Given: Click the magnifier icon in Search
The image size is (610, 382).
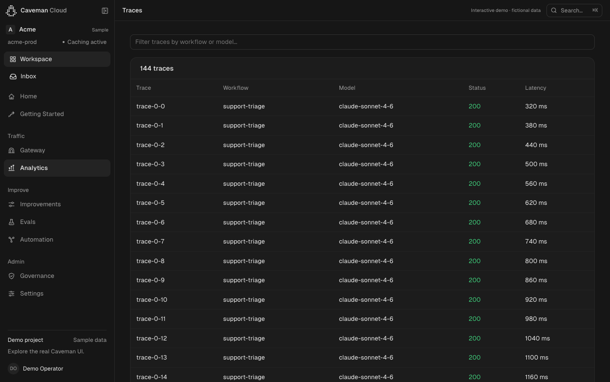Looking at the screenshot, I should [554, 11].
